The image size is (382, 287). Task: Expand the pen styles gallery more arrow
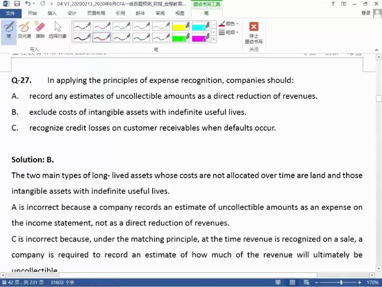[x=213, y=39]
